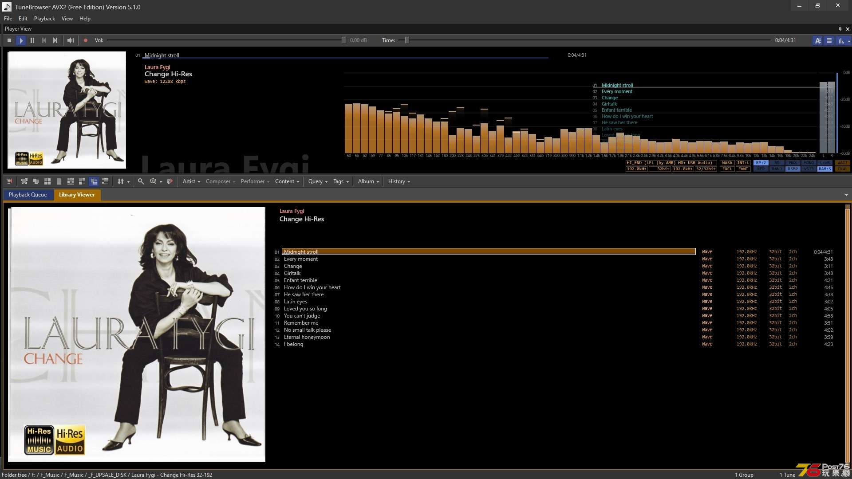Open the Help menu
This screenshot has width=852, height=479.
pos(85,19)
